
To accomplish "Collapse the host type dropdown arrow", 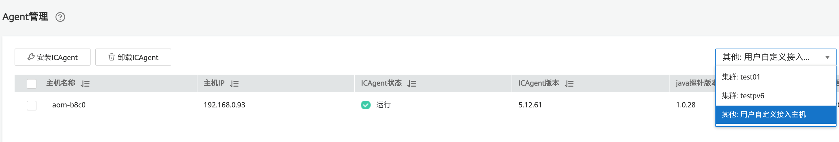I will pos(827,57).
